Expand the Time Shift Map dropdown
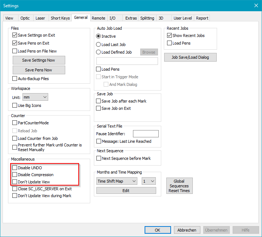 (x=117, y=181)
